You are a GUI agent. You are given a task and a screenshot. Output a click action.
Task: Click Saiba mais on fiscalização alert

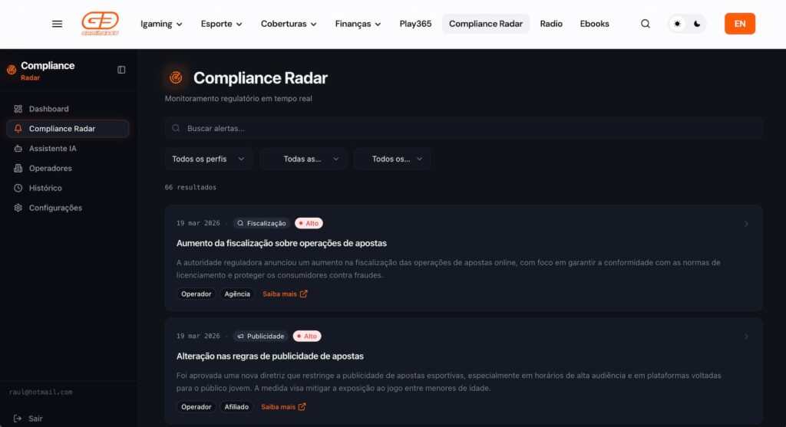pyautogui.click(x=285, y=294)
